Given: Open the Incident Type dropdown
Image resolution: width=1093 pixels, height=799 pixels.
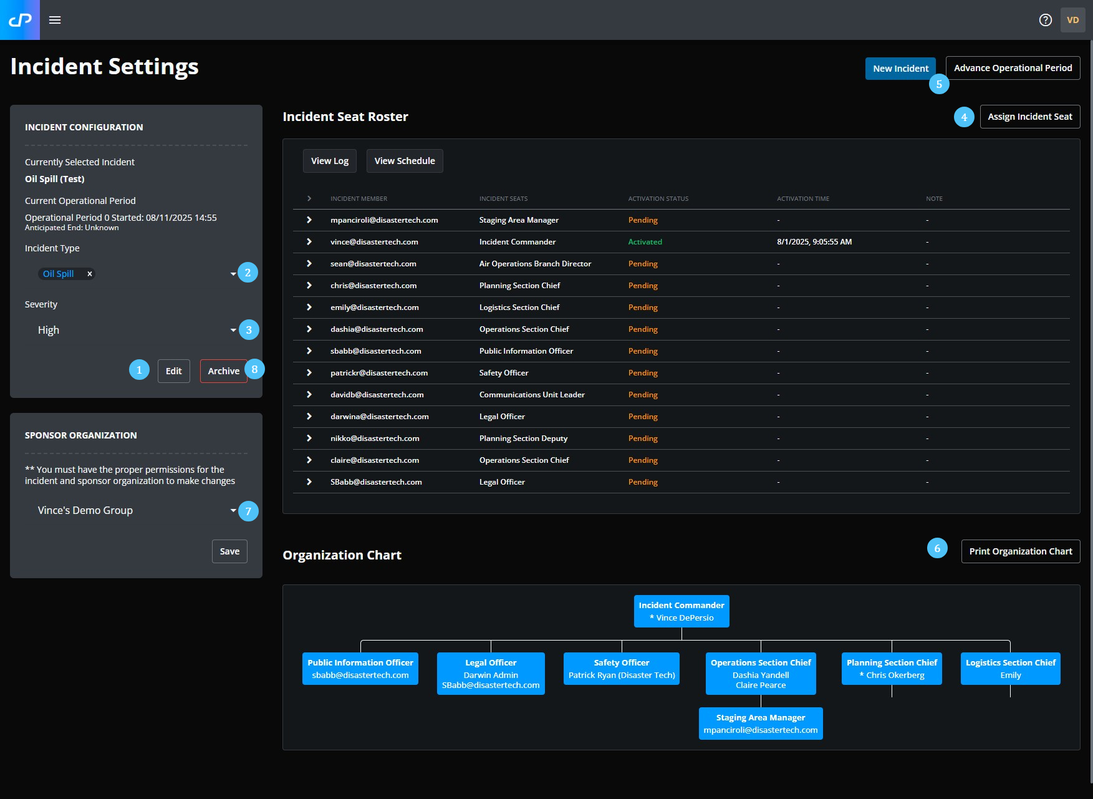Looking at the screenshot, I should point(233,273).
